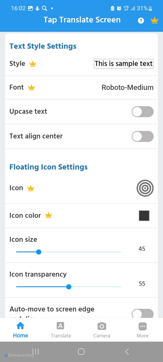Screen dimensions: 163x362
Task: Go to the Home tab
Action: tap(20, 330)
